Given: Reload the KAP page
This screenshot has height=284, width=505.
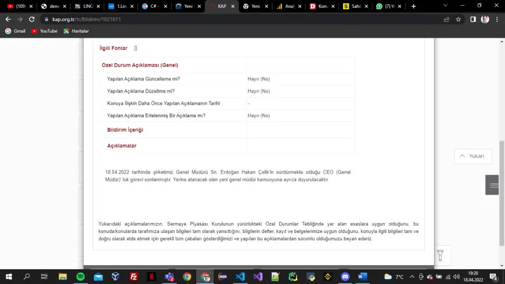Looking at the screenshot, I should pyautogui.click(x=32, y=19).
